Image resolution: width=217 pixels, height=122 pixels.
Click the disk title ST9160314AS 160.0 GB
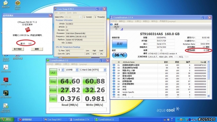pyautogui.click(x=160, y=34)
